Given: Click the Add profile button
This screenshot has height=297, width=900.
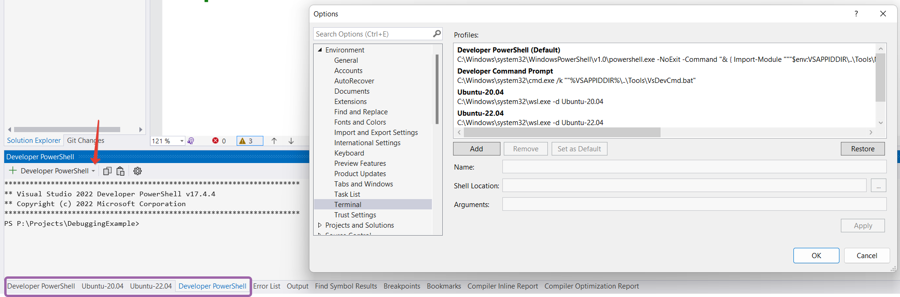Looking at the screenshot, I should (x=477, y=148).
